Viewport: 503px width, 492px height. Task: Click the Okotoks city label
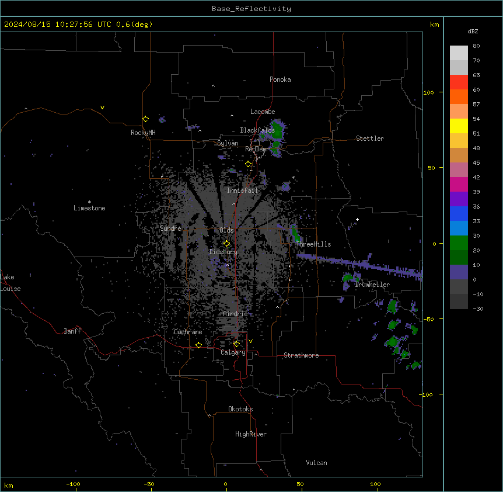coord(240,409)
